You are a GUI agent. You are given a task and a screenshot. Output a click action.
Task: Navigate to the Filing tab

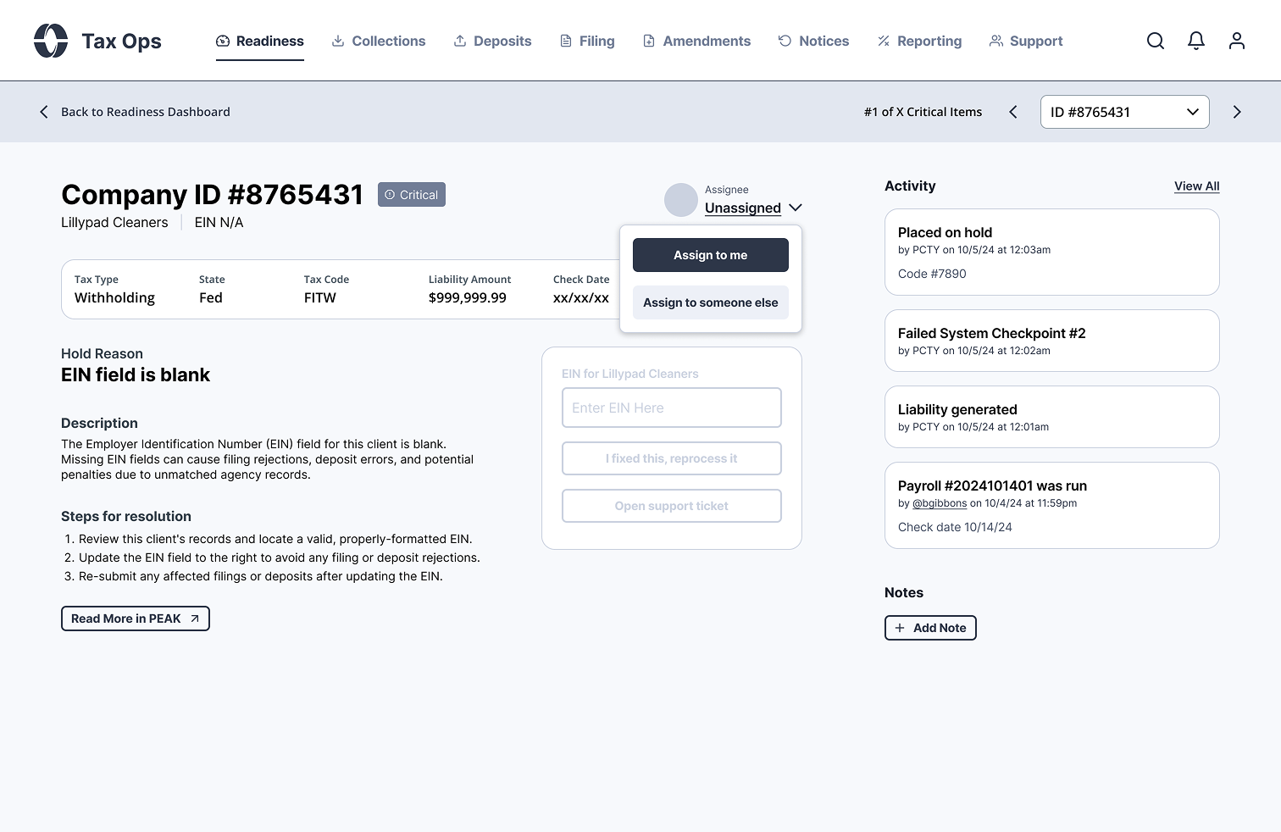tap(587, 41)
